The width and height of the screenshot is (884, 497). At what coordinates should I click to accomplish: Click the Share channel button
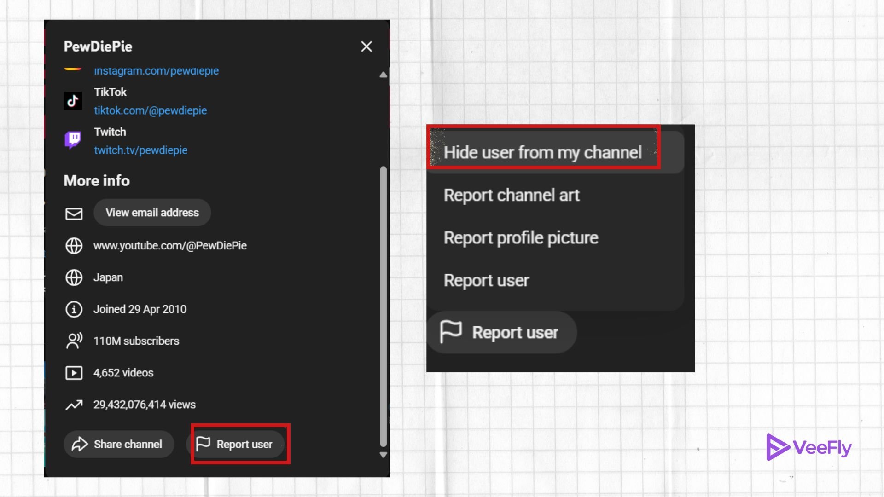click(119, 444)
